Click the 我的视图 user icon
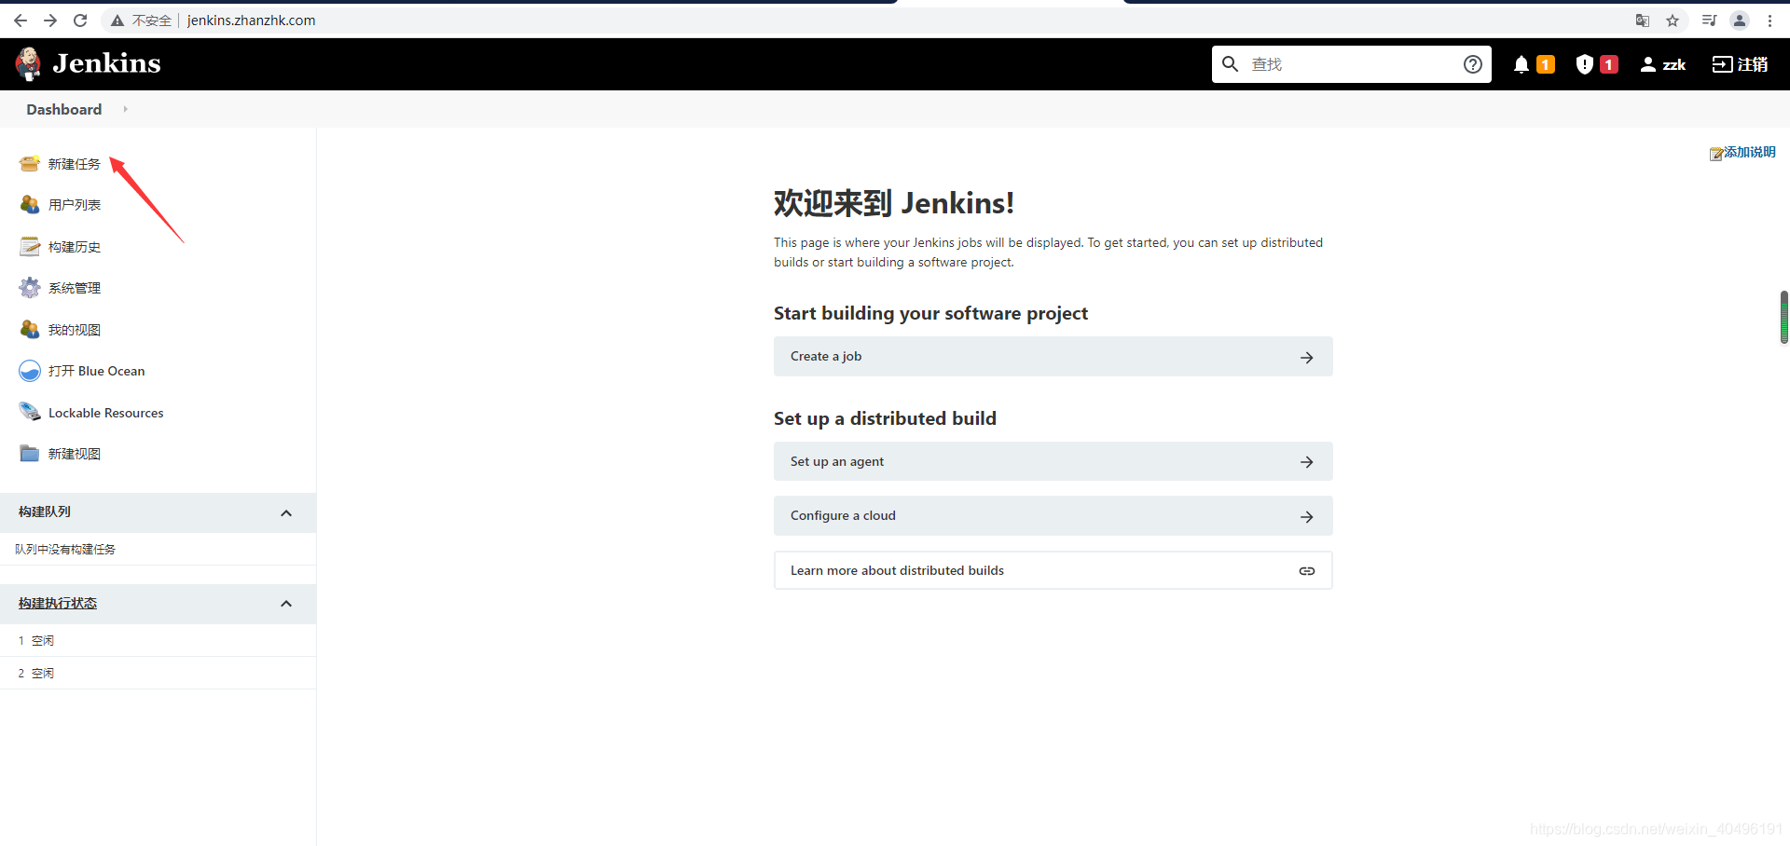The width and height of the screenshot is (1790, 846). point(30,330)
